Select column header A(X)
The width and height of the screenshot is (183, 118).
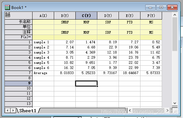[x=43, y=16]
